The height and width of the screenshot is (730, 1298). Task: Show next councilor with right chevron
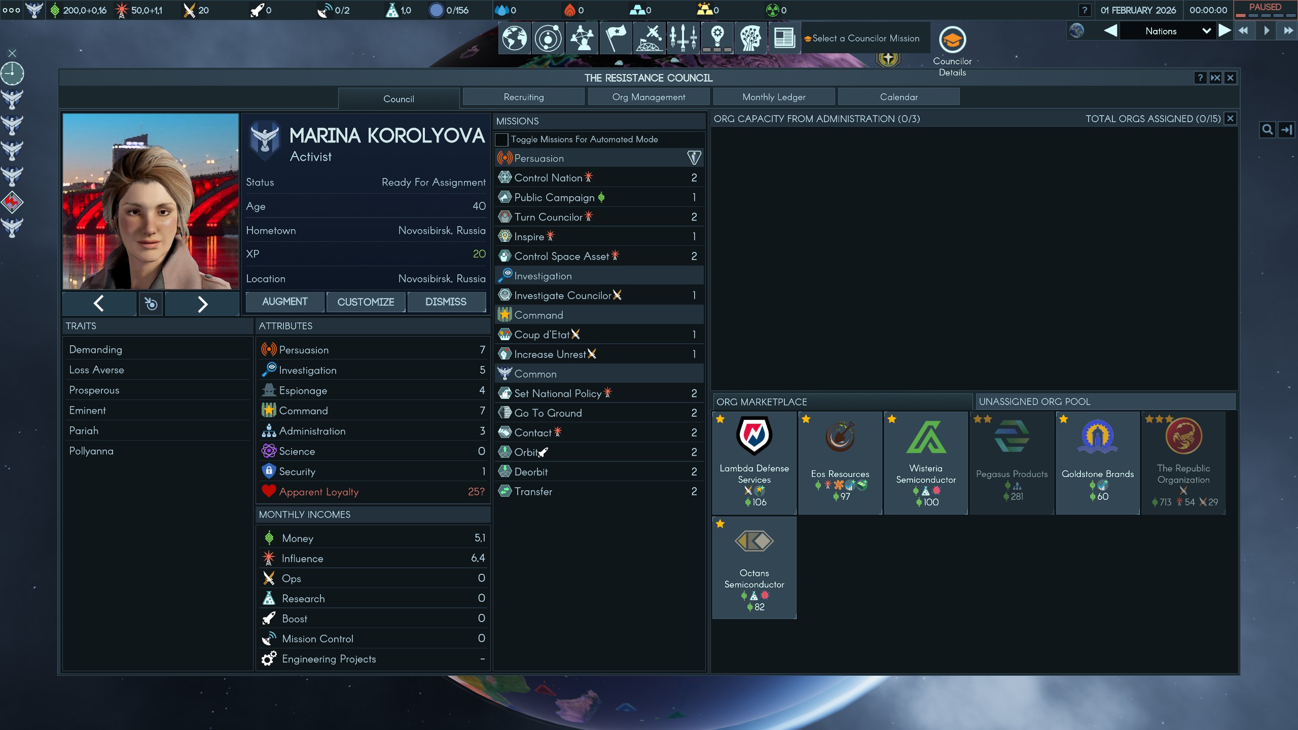click(202, 304)
